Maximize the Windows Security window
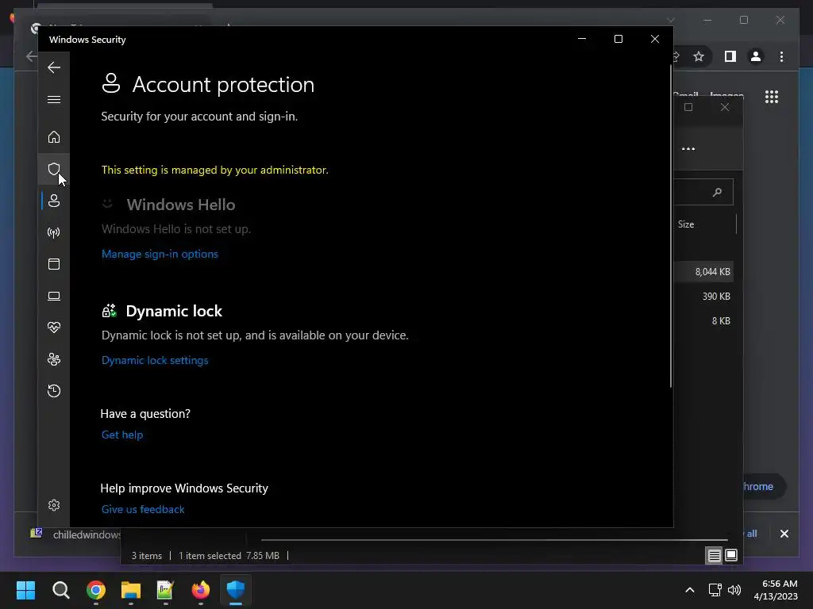The height and width of the screenshot is (609, 813). tap(618, 40)
